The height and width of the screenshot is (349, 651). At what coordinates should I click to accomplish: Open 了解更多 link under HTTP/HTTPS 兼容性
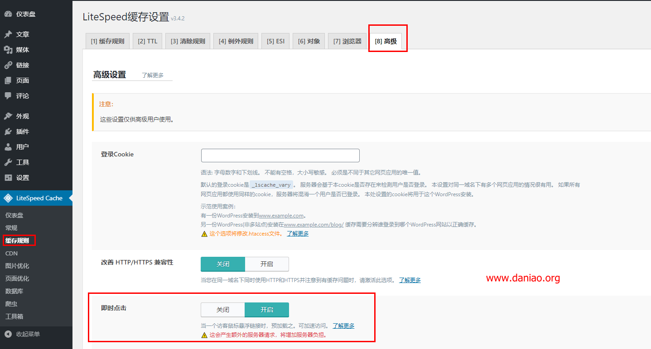pos(410,280)
